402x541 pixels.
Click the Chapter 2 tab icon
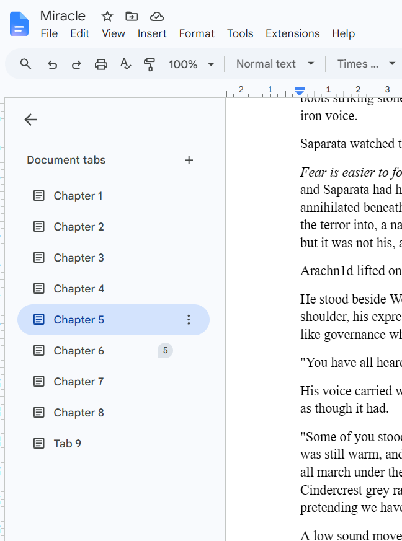pos(38,227)
